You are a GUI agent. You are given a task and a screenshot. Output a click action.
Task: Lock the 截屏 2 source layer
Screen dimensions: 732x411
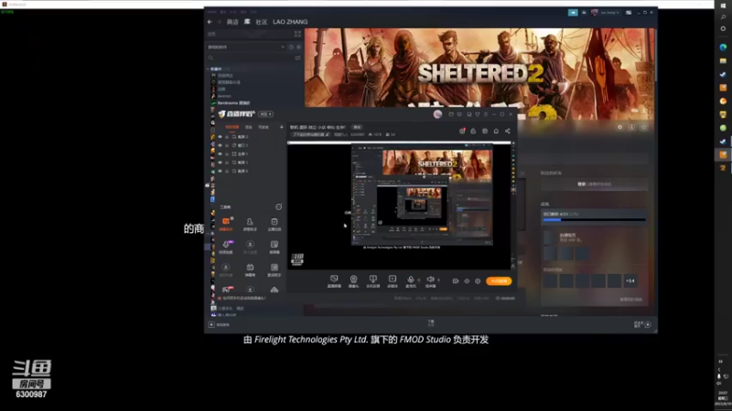coord(227,137)
